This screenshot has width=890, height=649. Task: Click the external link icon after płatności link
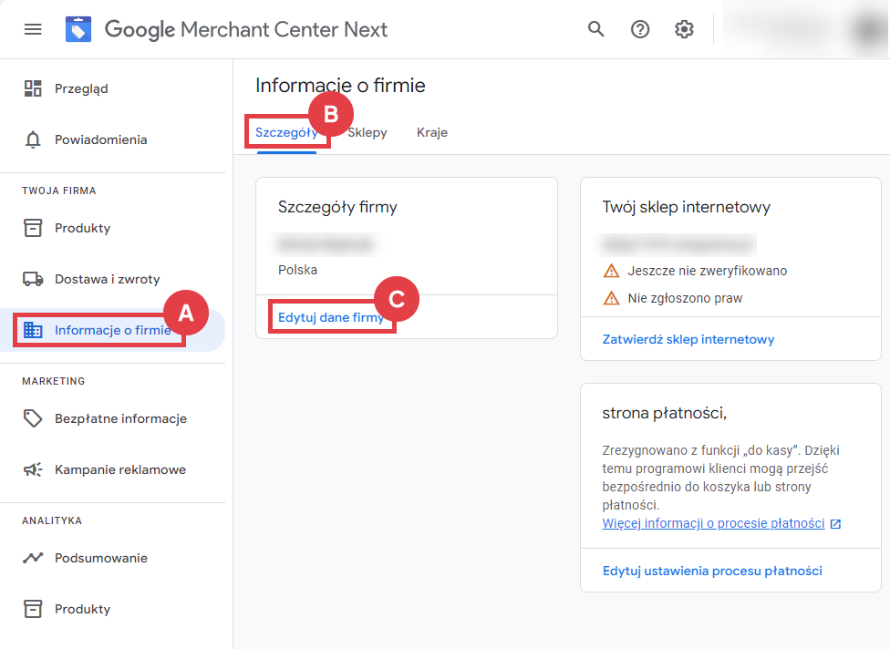(836, 523)
